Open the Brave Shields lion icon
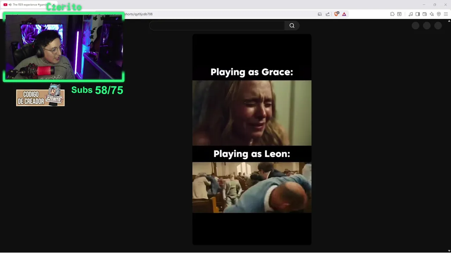Viewport: 451px width, 253px height. click(x=336, y=14)
